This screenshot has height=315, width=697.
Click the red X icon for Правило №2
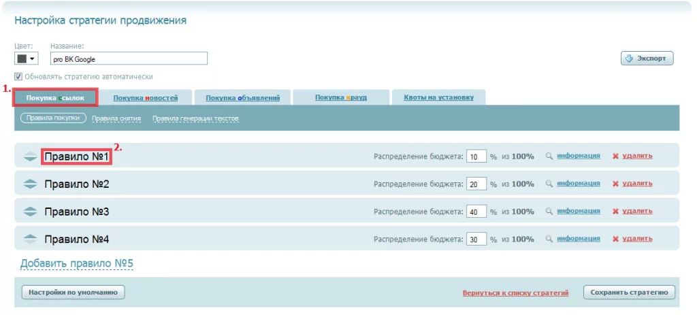click(x=615, y=184)
